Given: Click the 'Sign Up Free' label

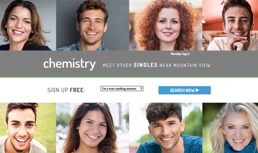Looking at the screenshot, I should (x=66, y=90).
